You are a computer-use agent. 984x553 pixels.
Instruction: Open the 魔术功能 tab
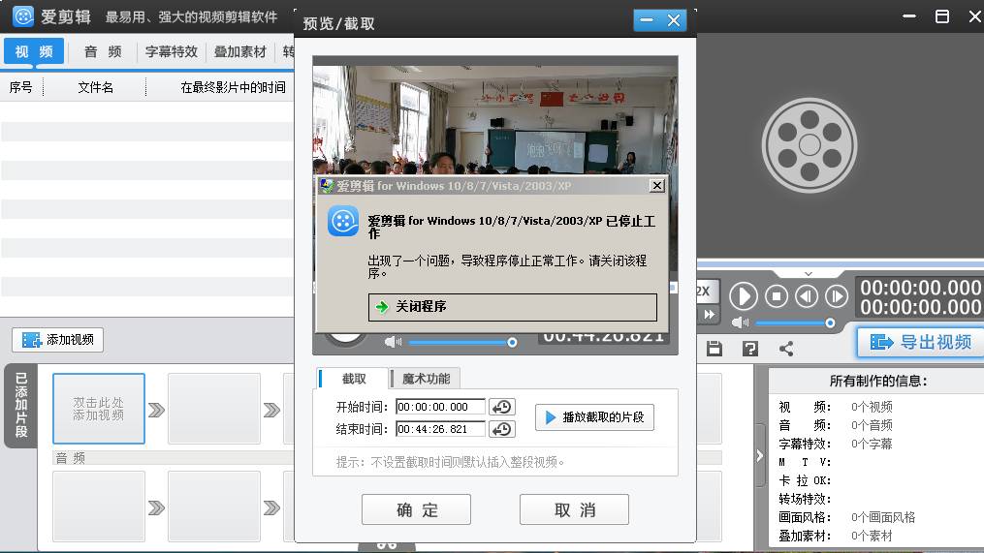[426, 379]
